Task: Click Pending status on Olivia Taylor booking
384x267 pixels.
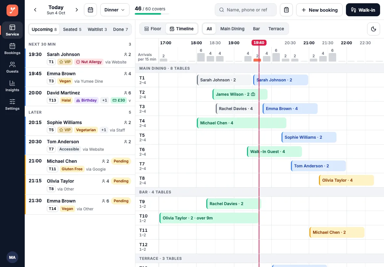Action: click(121, 181)
